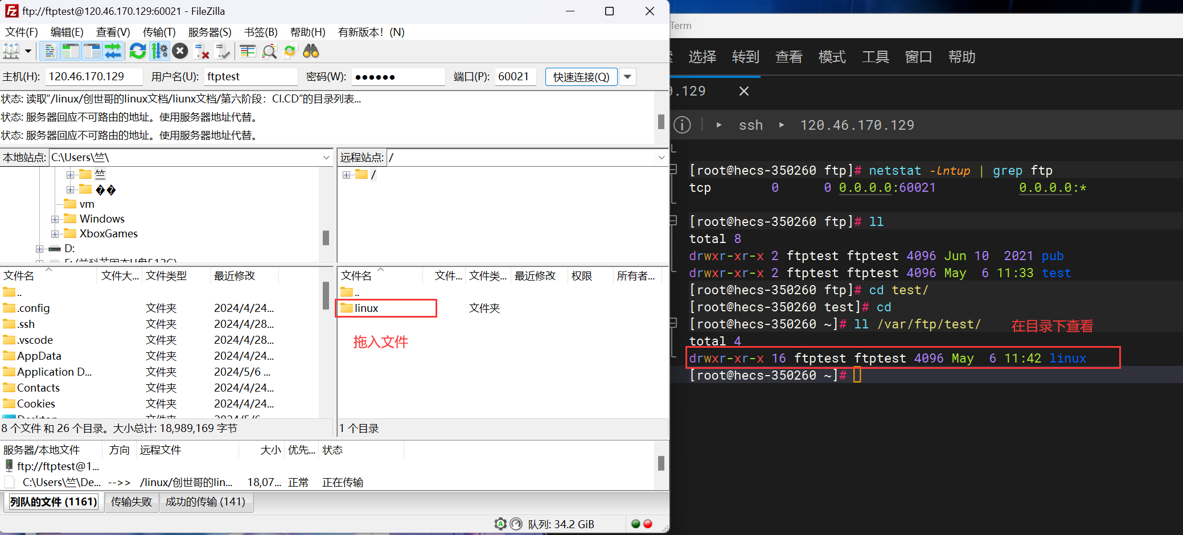Open the 编辑(E) menu
Viewport: 1183px width, 535px height.
coord(67,32)
